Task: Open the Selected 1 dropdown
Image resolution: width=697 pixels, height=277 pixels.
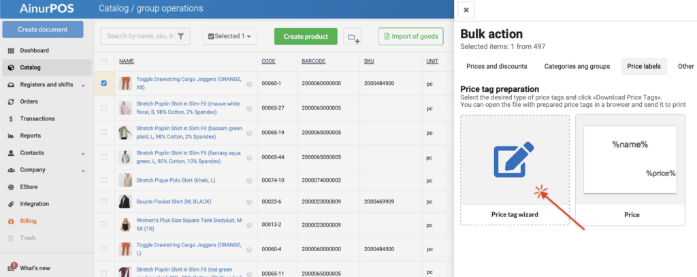Action: (x=230, y=37)
